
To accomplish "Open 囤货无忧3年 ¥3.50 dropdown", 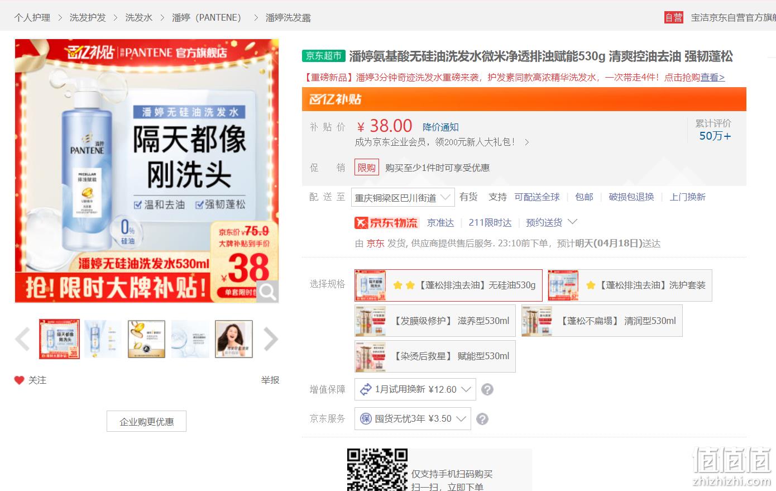I will pyautogui.click(x=413, y=419).
